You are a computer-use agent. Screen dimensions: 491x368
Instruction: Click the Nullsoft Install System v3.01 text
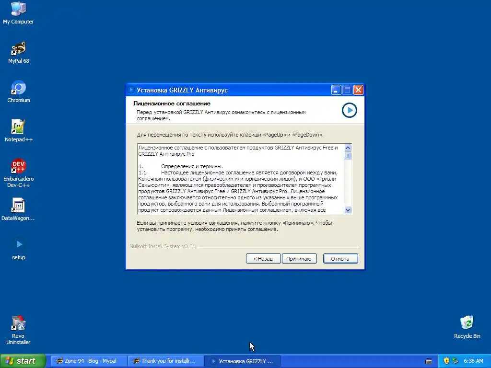coord(162,246)
